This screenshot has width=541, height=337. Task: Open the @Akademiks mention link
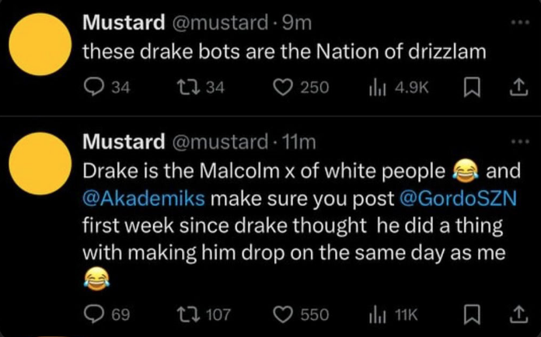[144, 198]
